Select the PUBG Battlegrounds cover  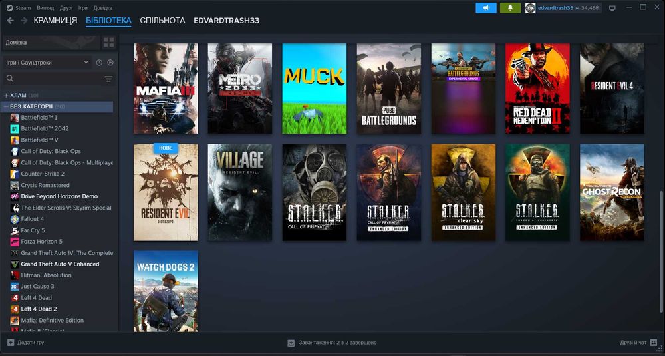[389, 89]
